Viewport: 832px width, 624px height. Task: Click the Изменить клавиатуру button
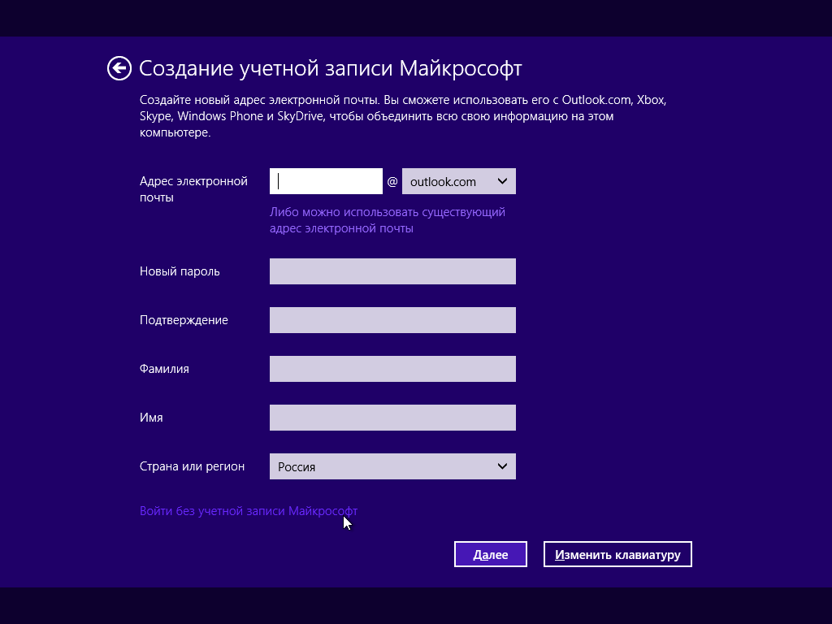click(x=617, y=554)
